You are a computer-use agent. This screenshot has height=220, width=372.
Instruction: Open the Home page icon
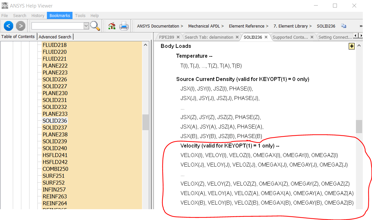tap(112, 26)
